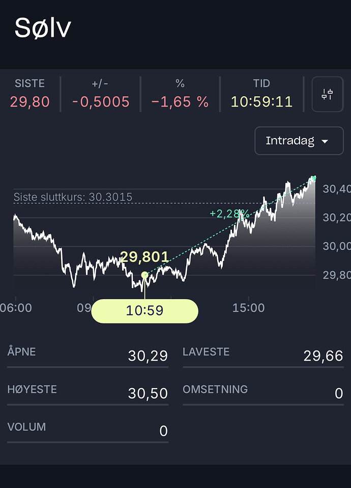Open chart settings sliders icon
This screenshot has height=488, width=351.
(x=328, y=94)
